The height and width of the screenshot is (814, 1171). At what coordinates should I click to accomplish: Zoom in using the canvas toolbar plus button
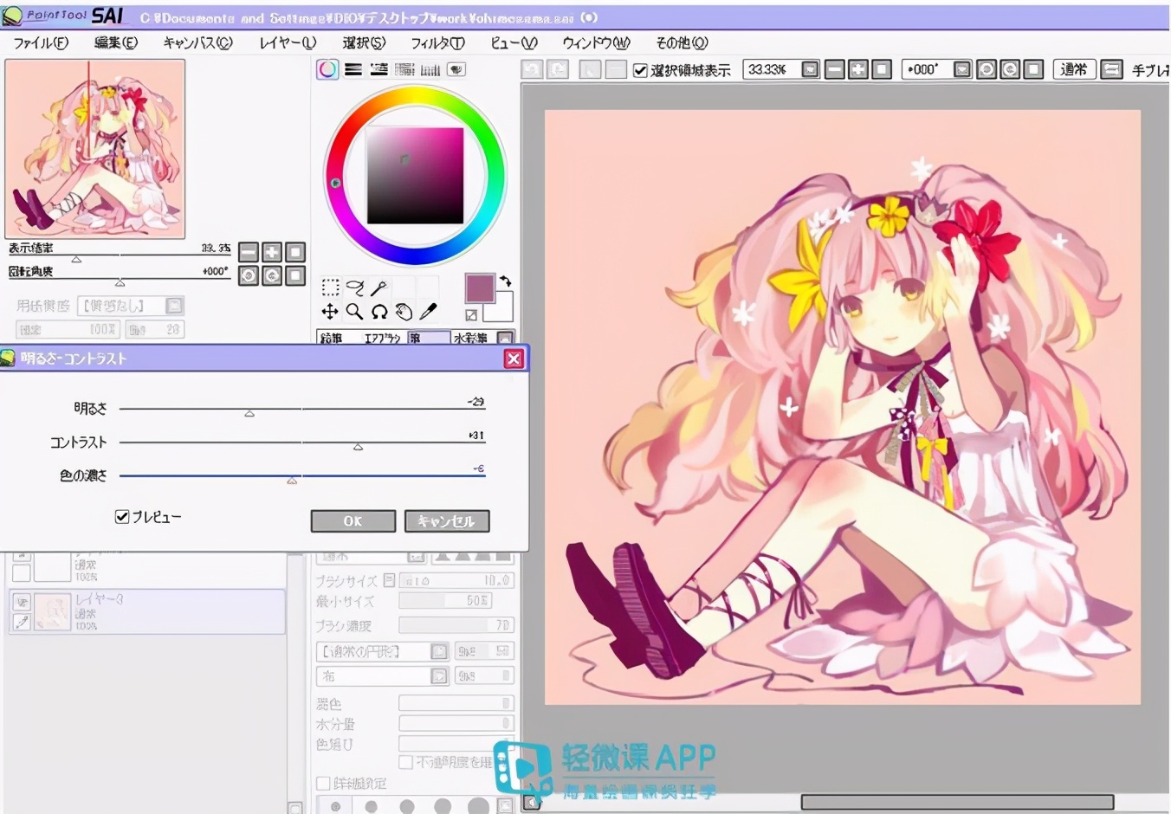tap(858, 70)
